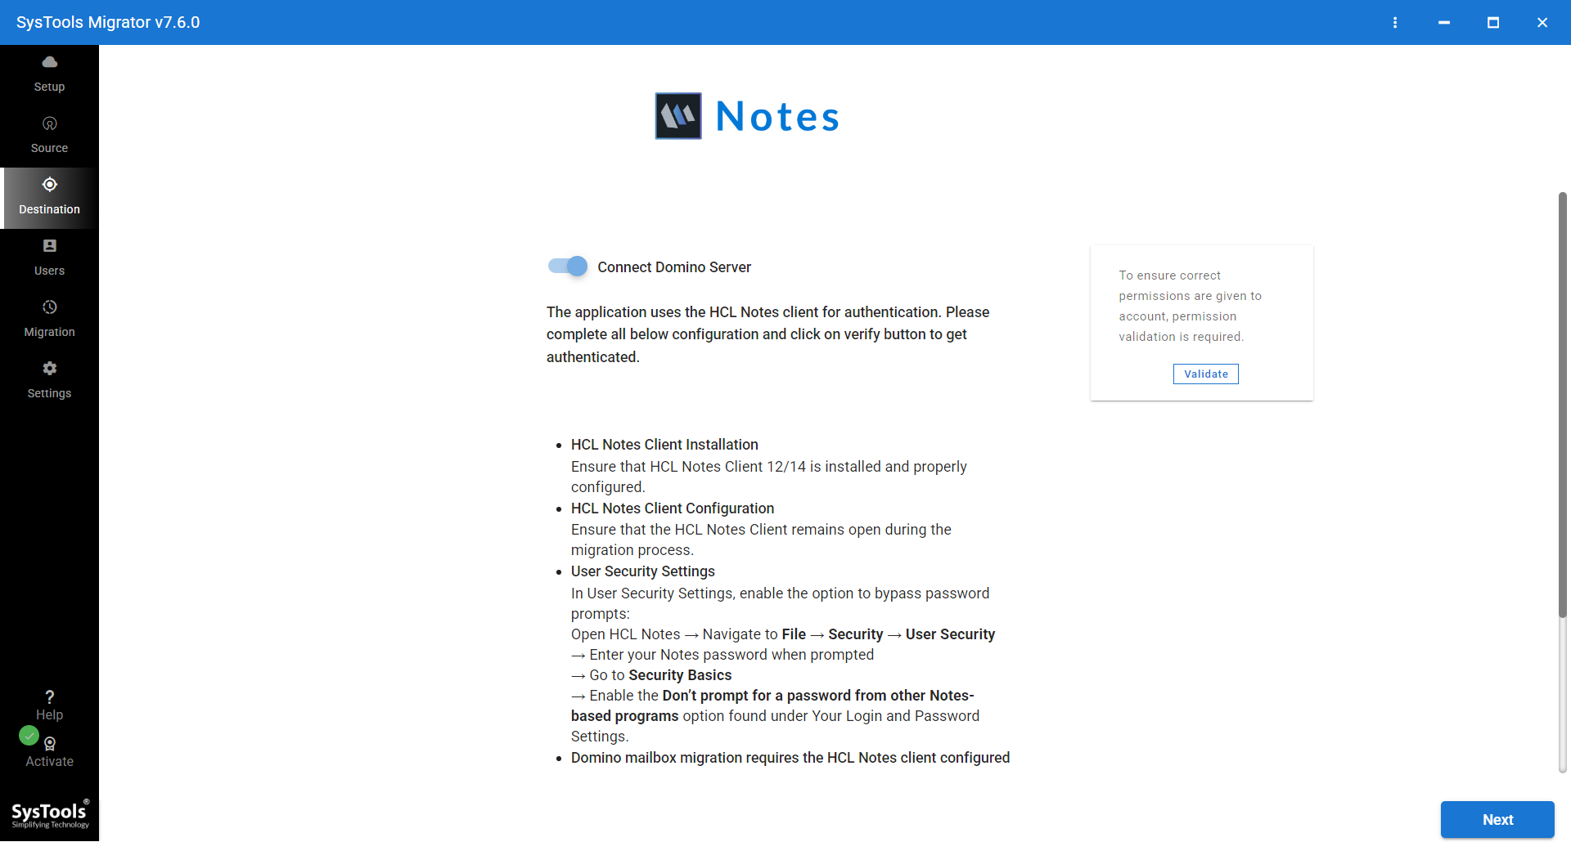Screen dimensions: 1571x842
Task: Click the HCL Notes logo icon
Action: 678,116
